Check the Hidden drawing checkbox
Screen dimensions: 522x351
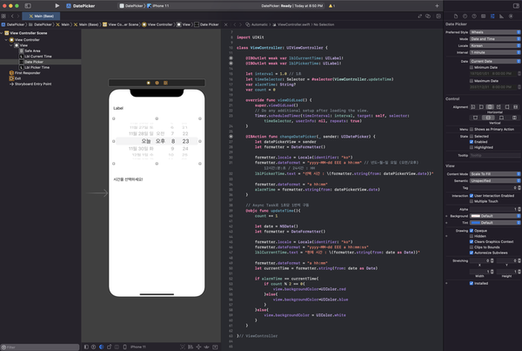(x=472, y=236)
